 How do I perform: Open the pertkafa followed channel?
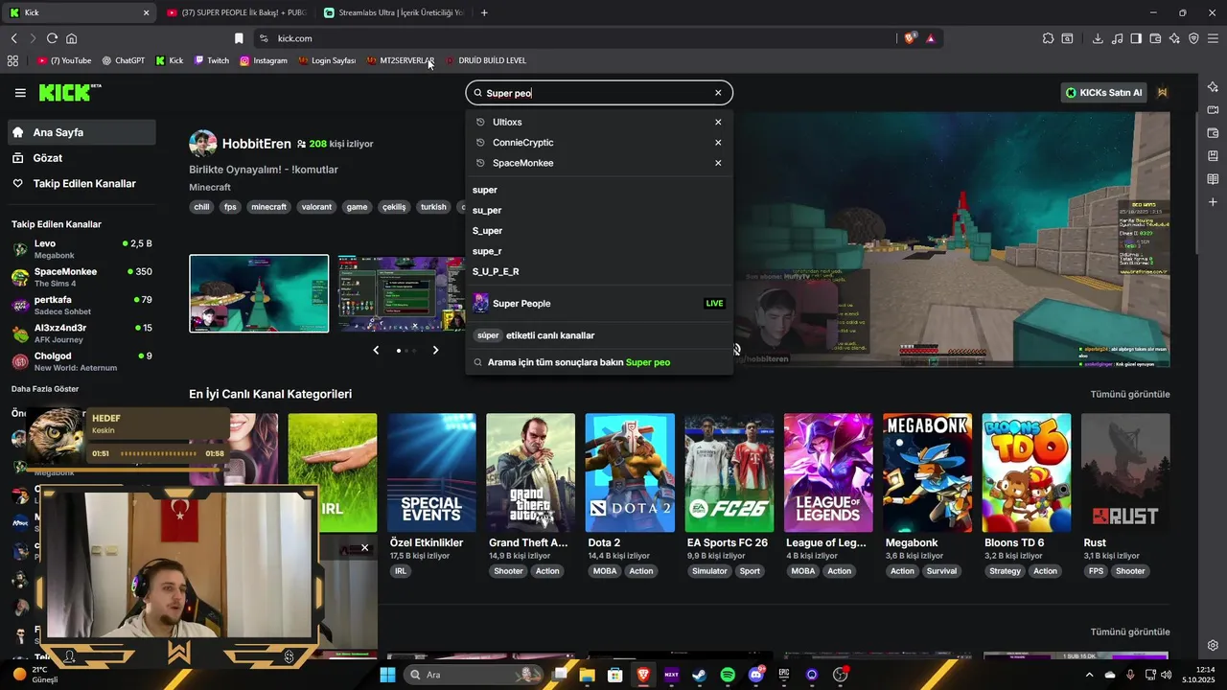tap(81, 305)
